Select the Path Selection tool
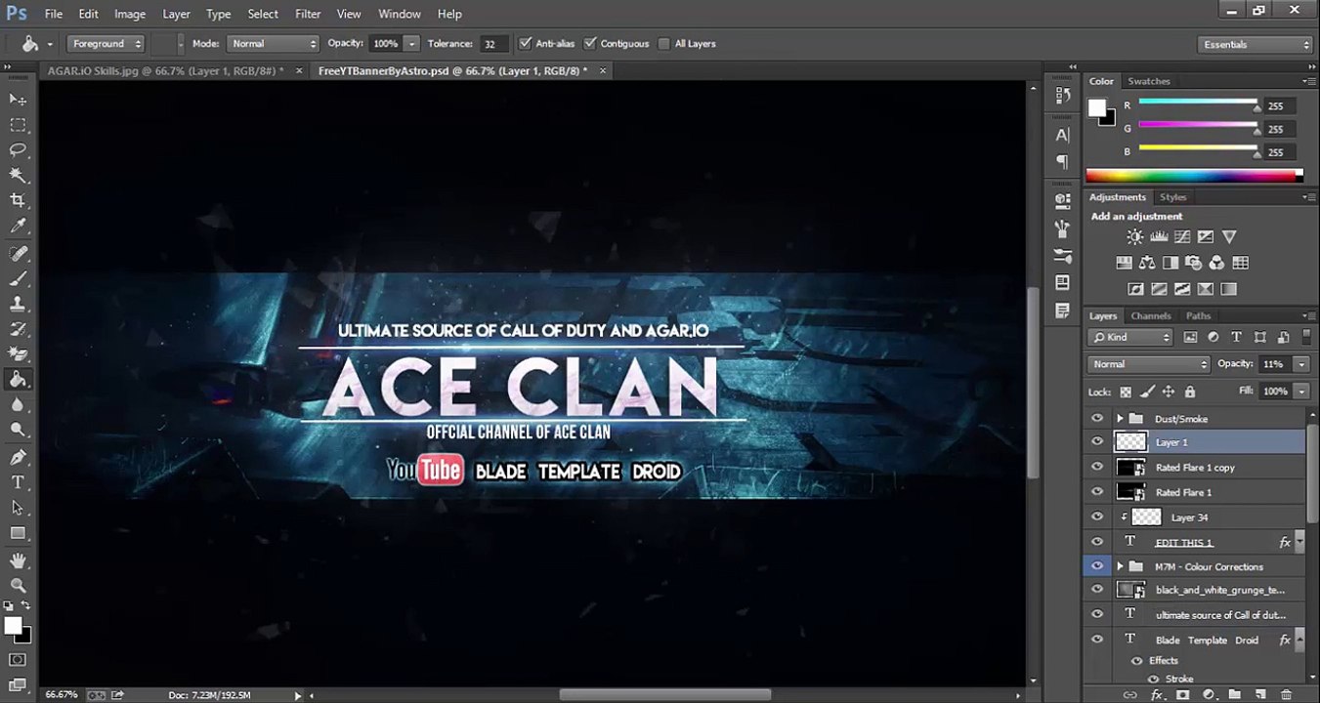 point(18,509)
